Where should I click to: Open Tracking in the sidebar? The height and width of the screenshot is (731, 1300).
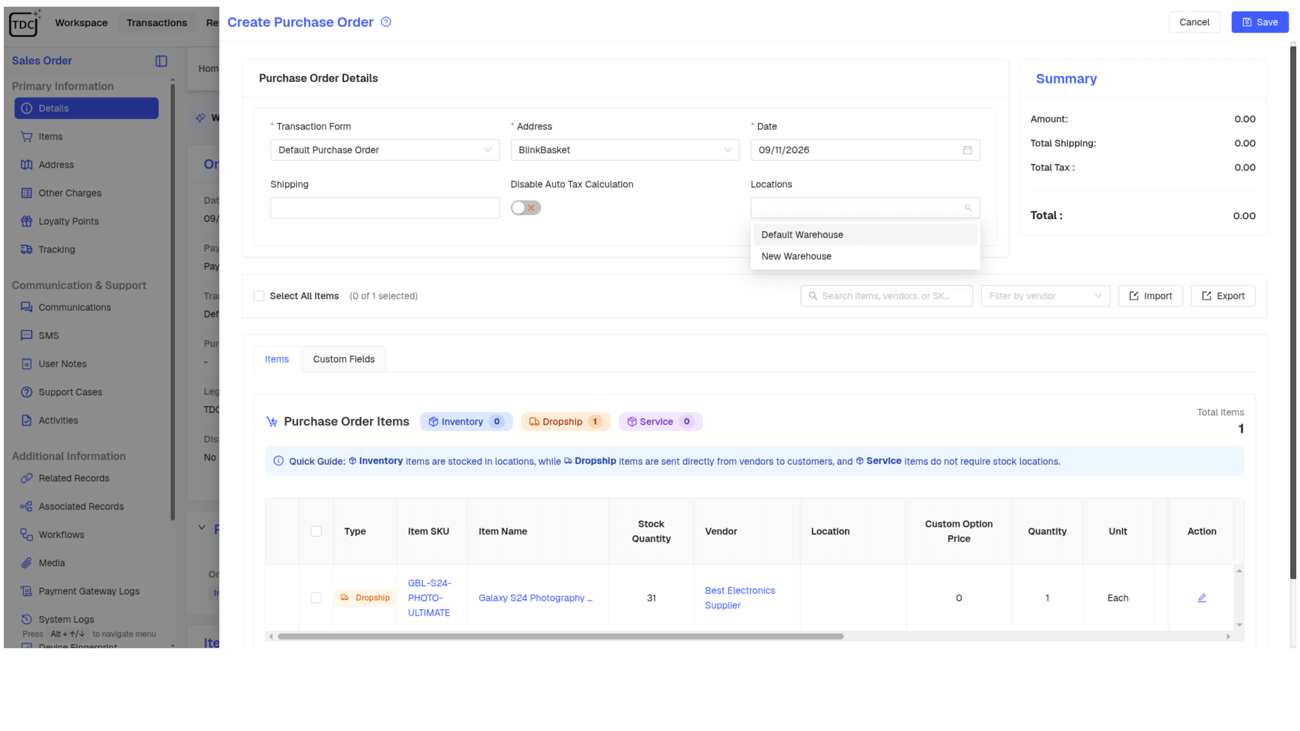click(x=86, y=250)
